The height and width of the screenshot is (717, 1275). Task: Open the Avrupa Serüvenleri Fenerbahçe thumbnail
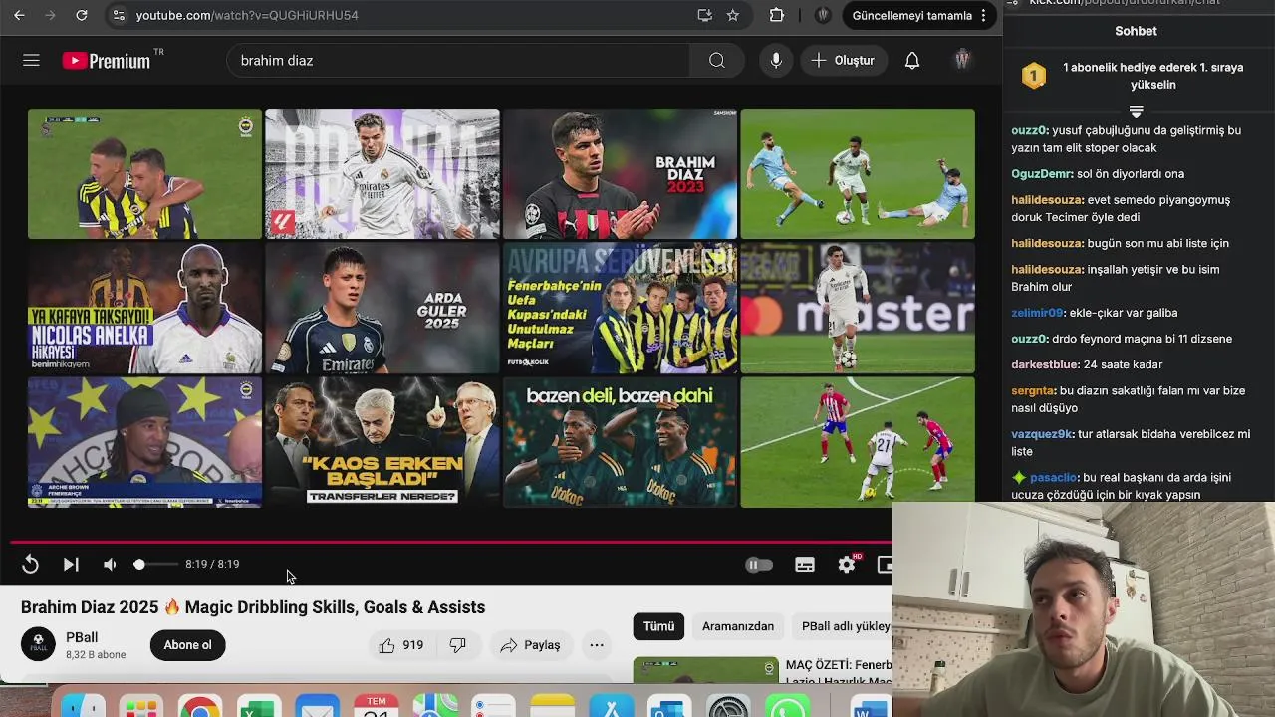(620, 308)
